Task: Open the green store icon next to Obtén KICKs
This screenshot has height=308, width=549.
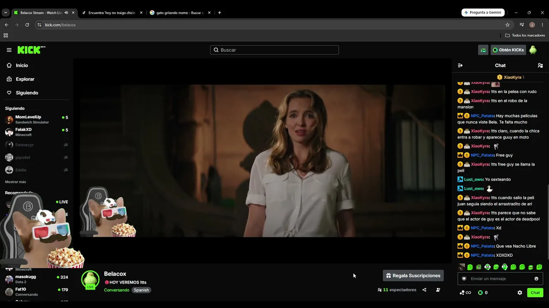Action: [483, 50]
